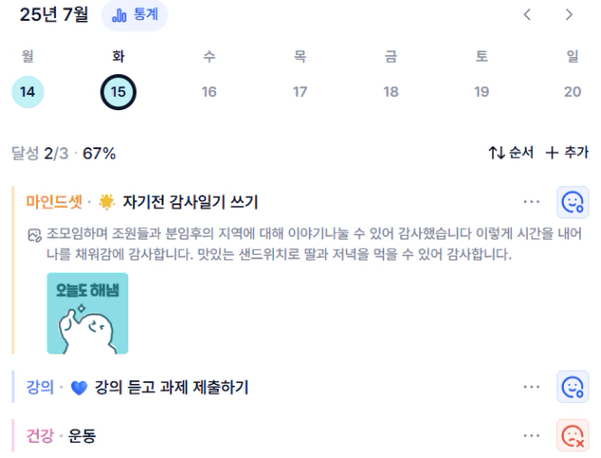Click the 건강 category label
Image resolution: width=601 pixels, height=458 pixels.
point(40,436)
